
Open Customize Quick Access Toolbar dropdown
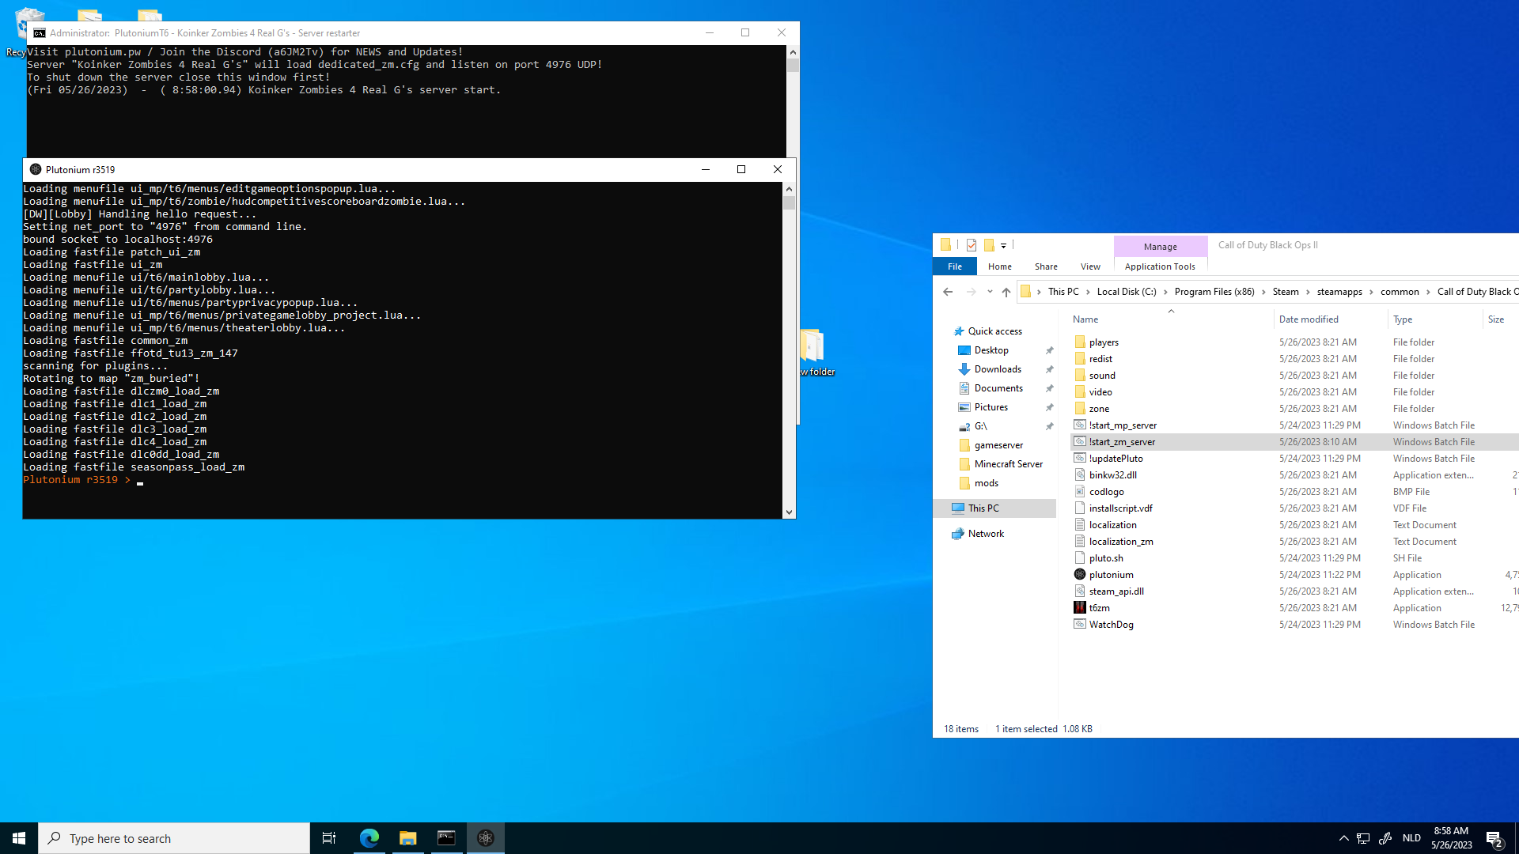coord(1003,246)
